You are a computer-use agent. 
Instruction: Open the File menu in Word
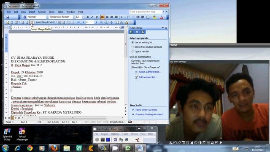point(9,12)
